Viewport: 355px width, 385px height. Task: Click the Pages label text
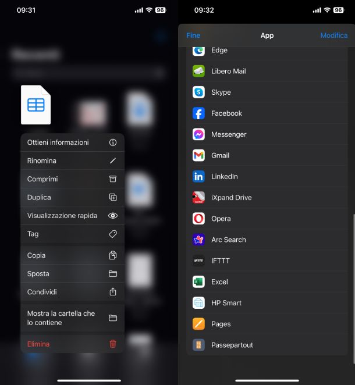coord(221,324)
